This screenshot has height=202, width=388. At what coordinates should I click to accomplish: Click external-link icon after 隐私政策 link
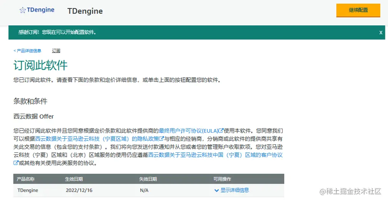tap(162, 139)
